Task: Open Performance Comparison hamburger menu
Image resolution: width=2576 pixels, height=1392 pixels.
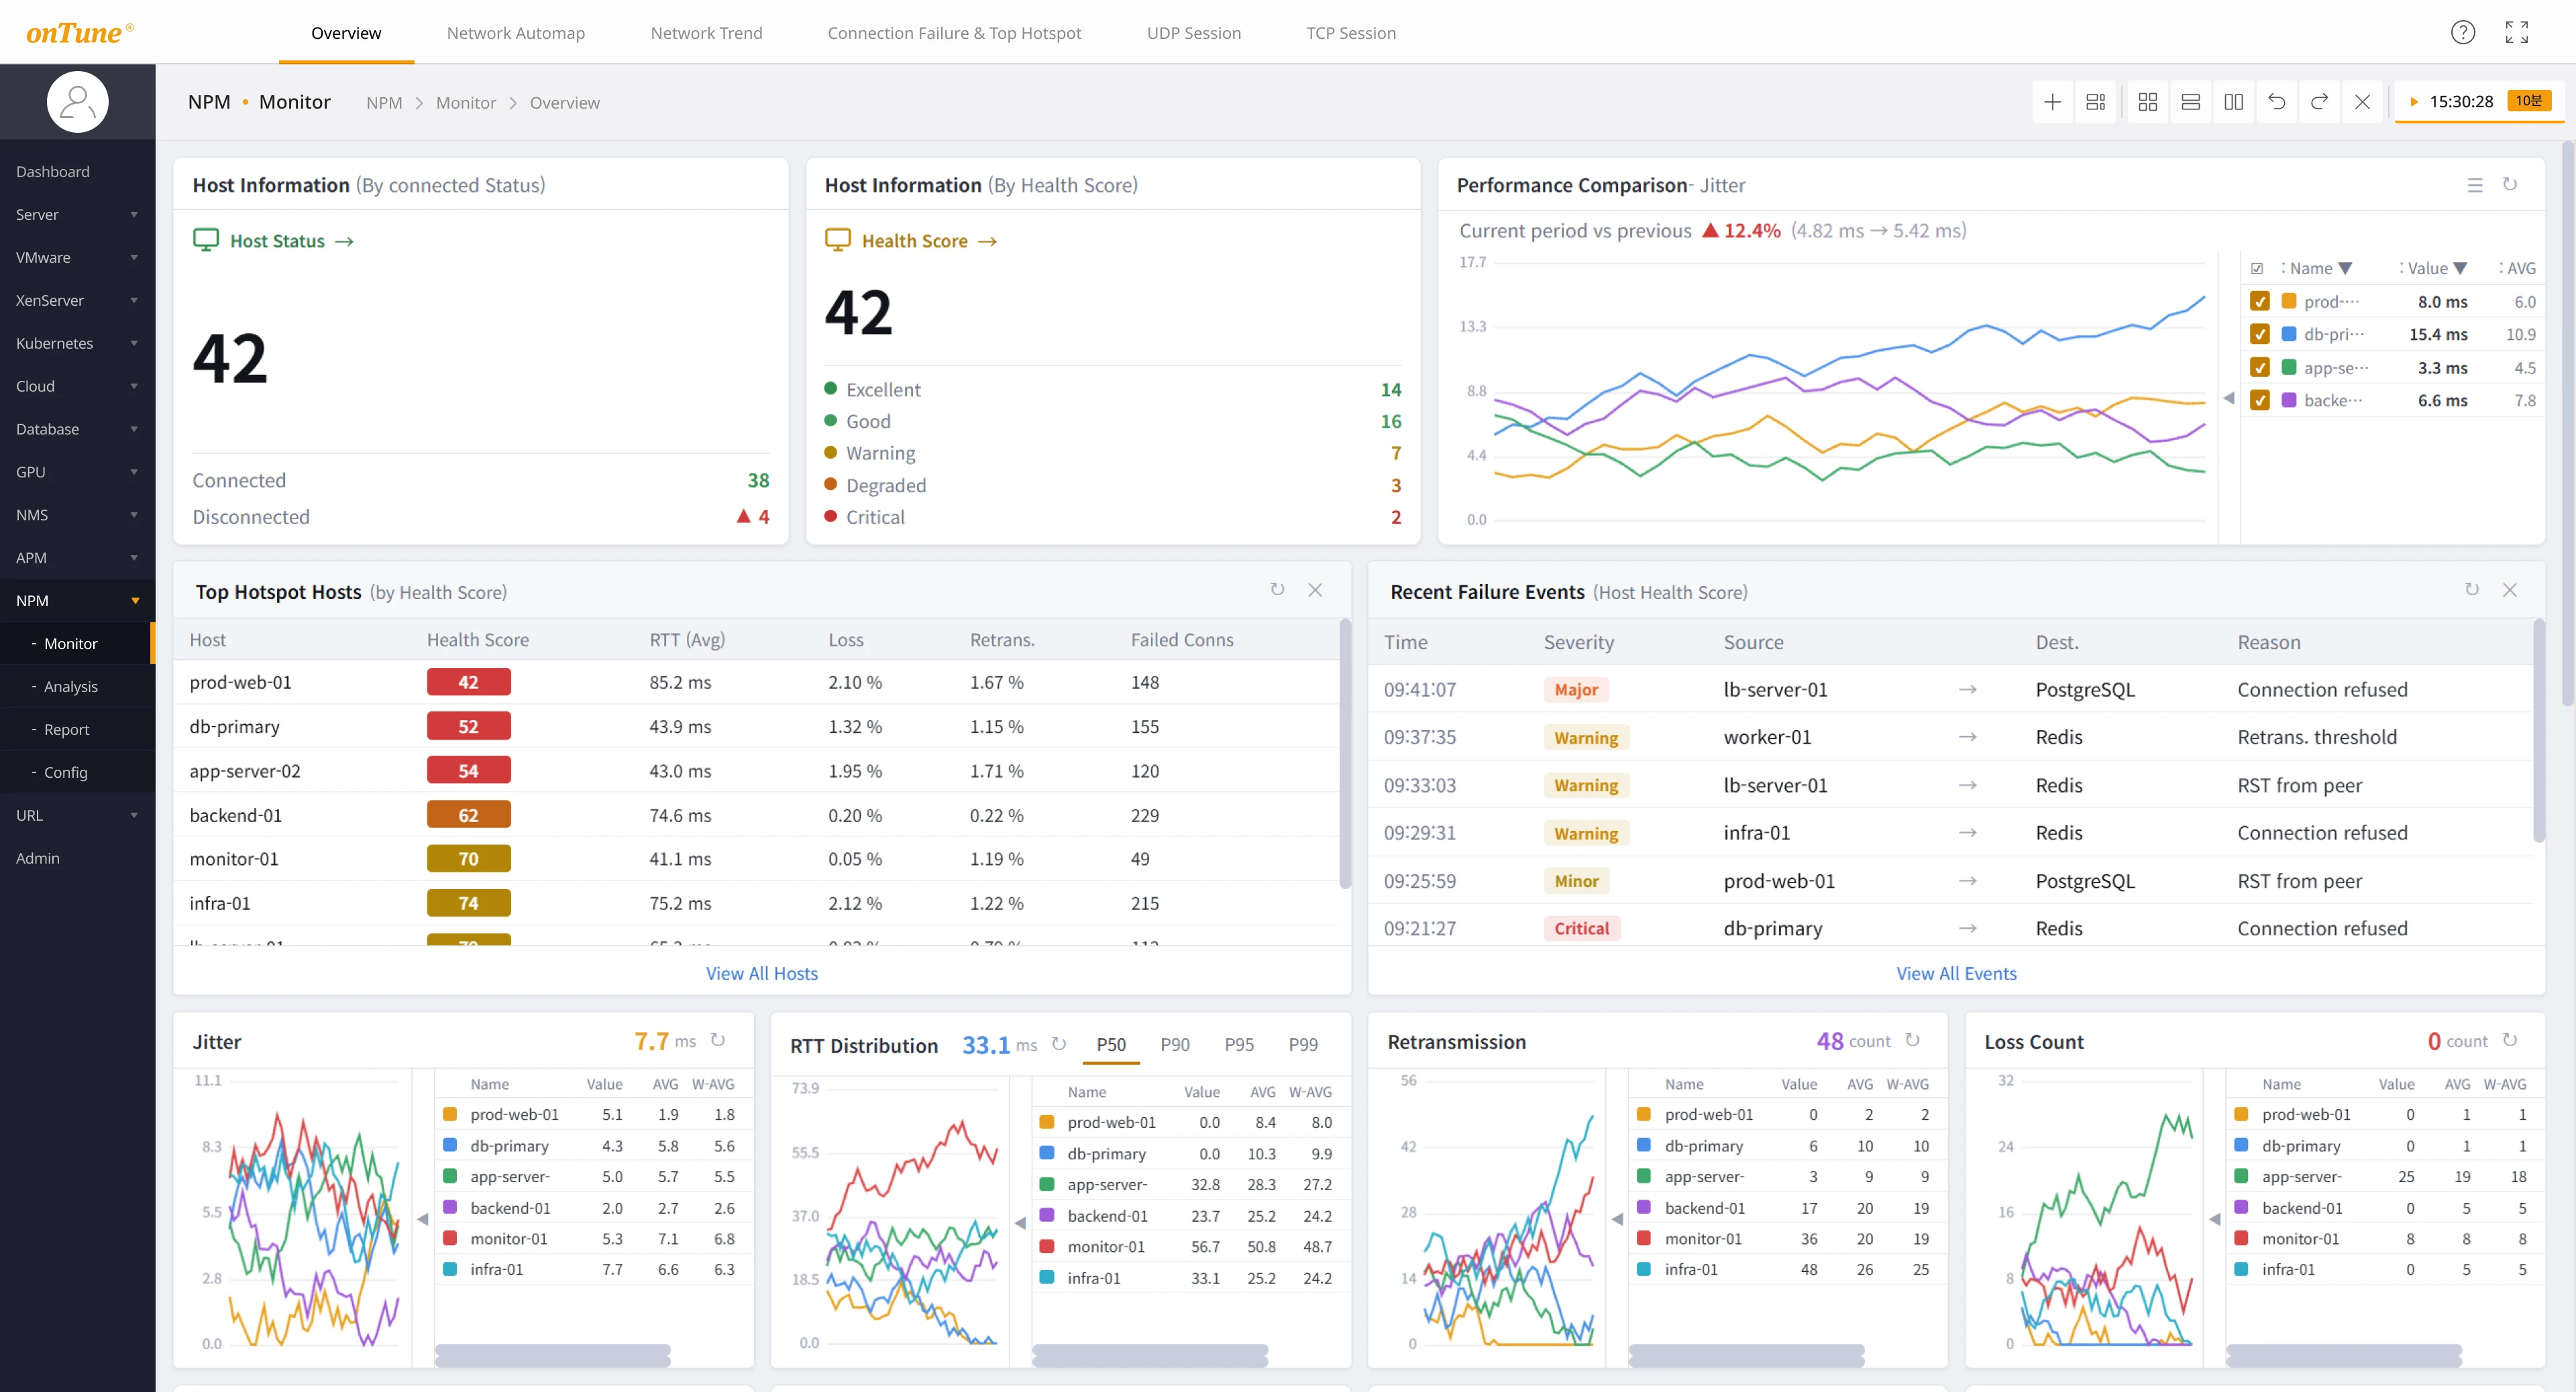Action: point(2475,185)
